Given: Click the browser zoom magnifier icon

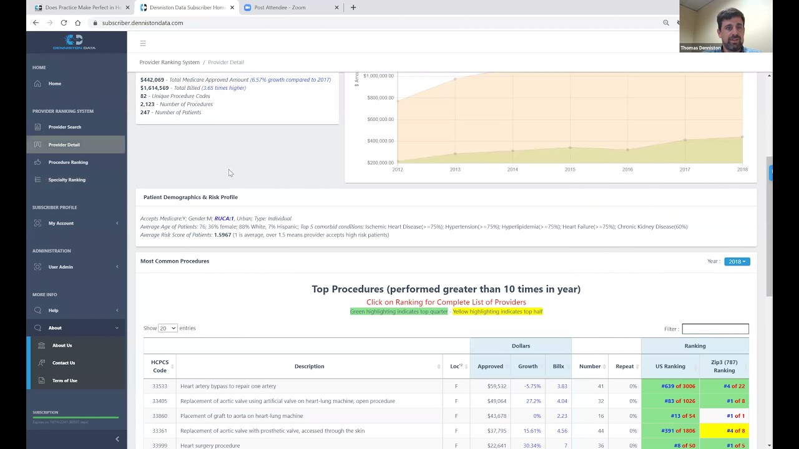Looking at the screenshot, I should 666,23.
